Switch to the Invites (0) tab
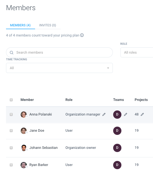 48,25
